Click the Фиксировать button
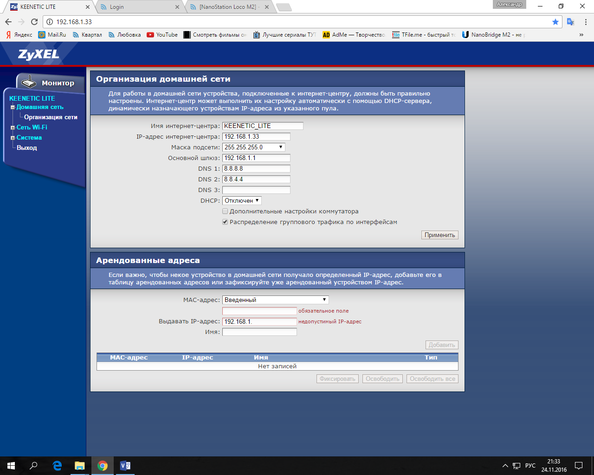Viewport: 594px width, 475px height. tap(337, 379)
